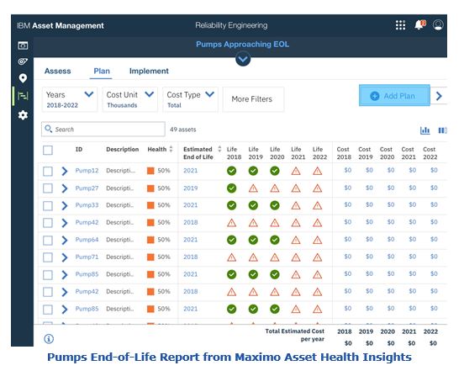Expand the Pump71 row chevron
The image size is (464, 392).
64,257
